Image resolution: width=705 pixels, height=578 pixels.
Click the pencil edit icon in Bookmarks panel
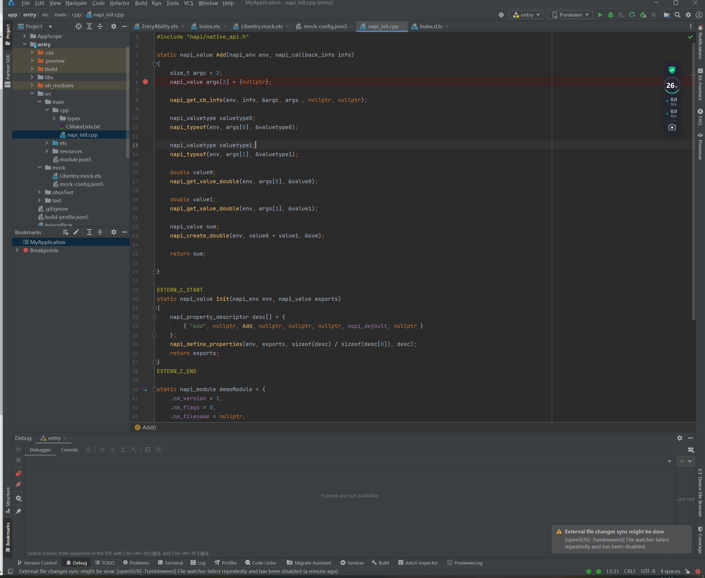[x=76, y=232]
